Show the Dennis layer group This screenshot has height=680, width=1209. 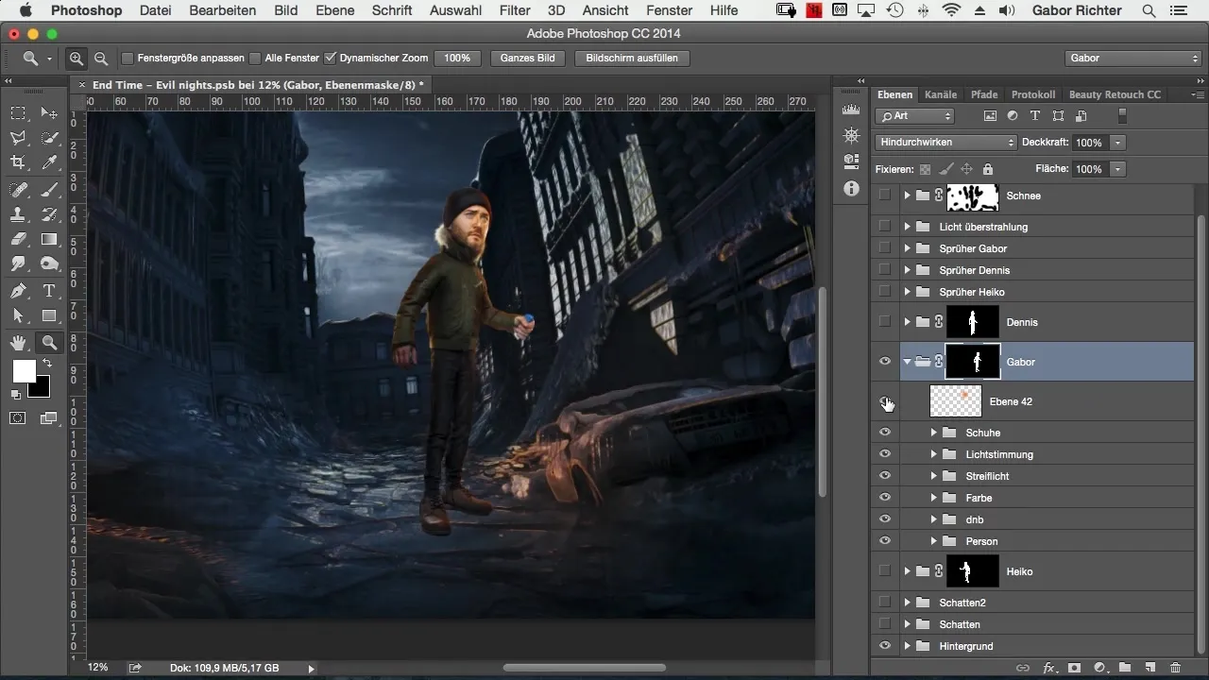885,322
